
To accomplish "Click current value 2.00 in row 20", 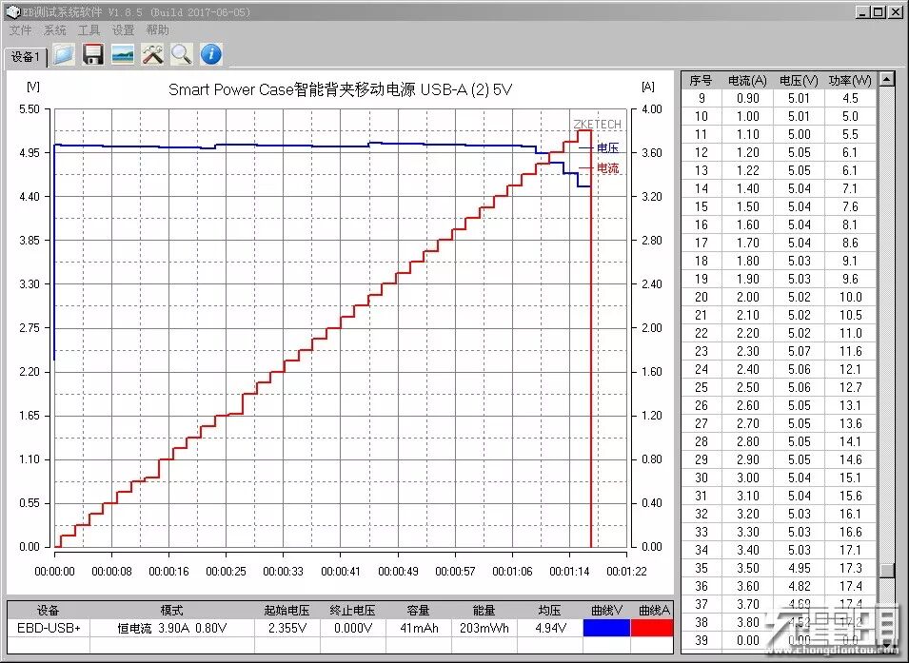I will pos(748,298).
